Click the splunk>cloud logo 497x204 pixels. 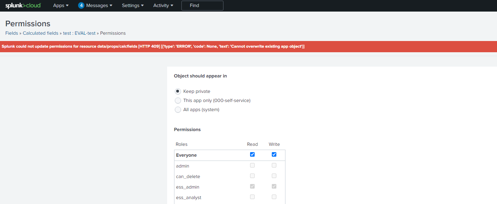23,6
